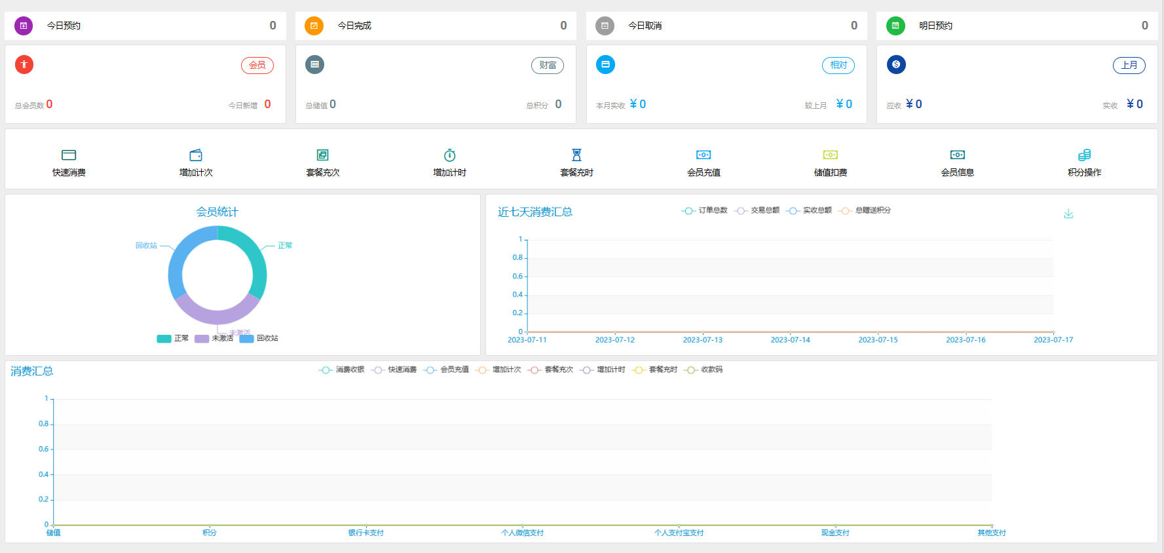Click the 总积分 label
This screenshot has width=1164, height=553.
tap(537, 105)
